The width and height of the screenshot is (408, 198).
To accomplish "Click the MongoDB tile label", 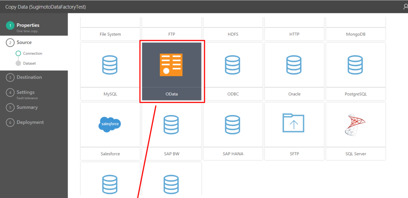I will pos(356,34).
